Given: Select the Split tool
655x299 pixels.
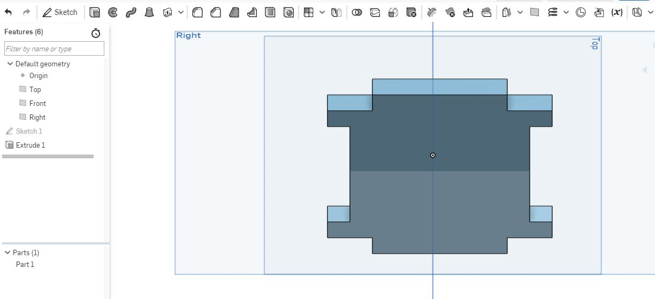Looking at the screenshot, I should (x=375, y=12).
